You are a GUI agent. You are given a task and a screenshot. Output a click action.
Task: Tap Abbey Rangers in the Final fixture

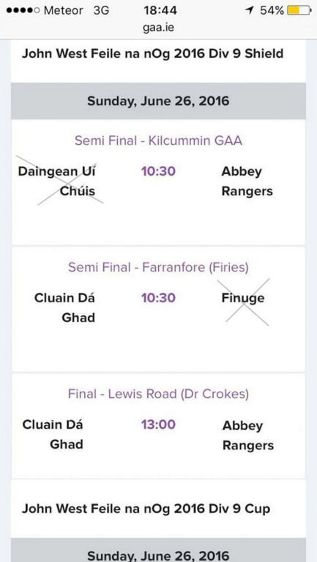point(248,435)
